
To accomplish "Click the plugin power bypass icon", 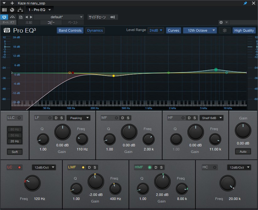I will [x=4, y=17].
